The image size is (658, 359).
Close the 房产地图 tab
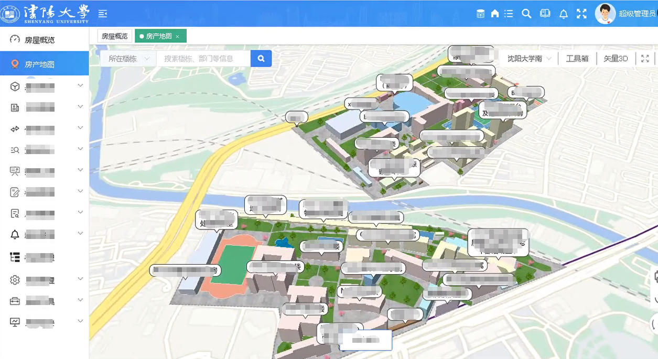(178, 37)
